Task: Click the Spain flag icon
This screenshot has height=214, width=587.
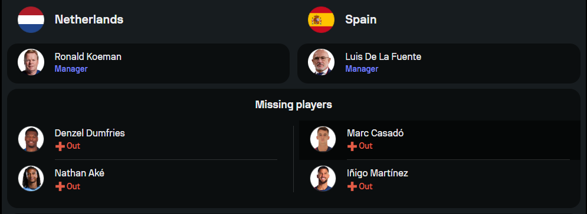Action: 321,19
